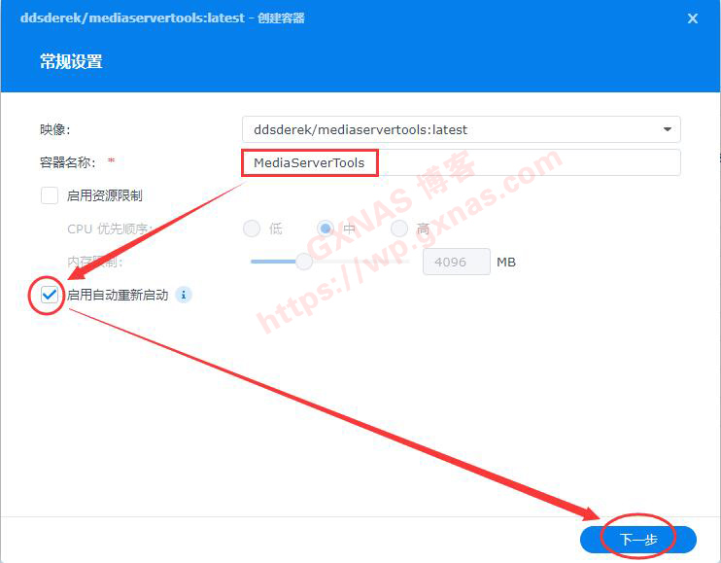Open the 映像 dropdown arrow
Viewport: 721px width, 563px height.
[x=668, y=129]
